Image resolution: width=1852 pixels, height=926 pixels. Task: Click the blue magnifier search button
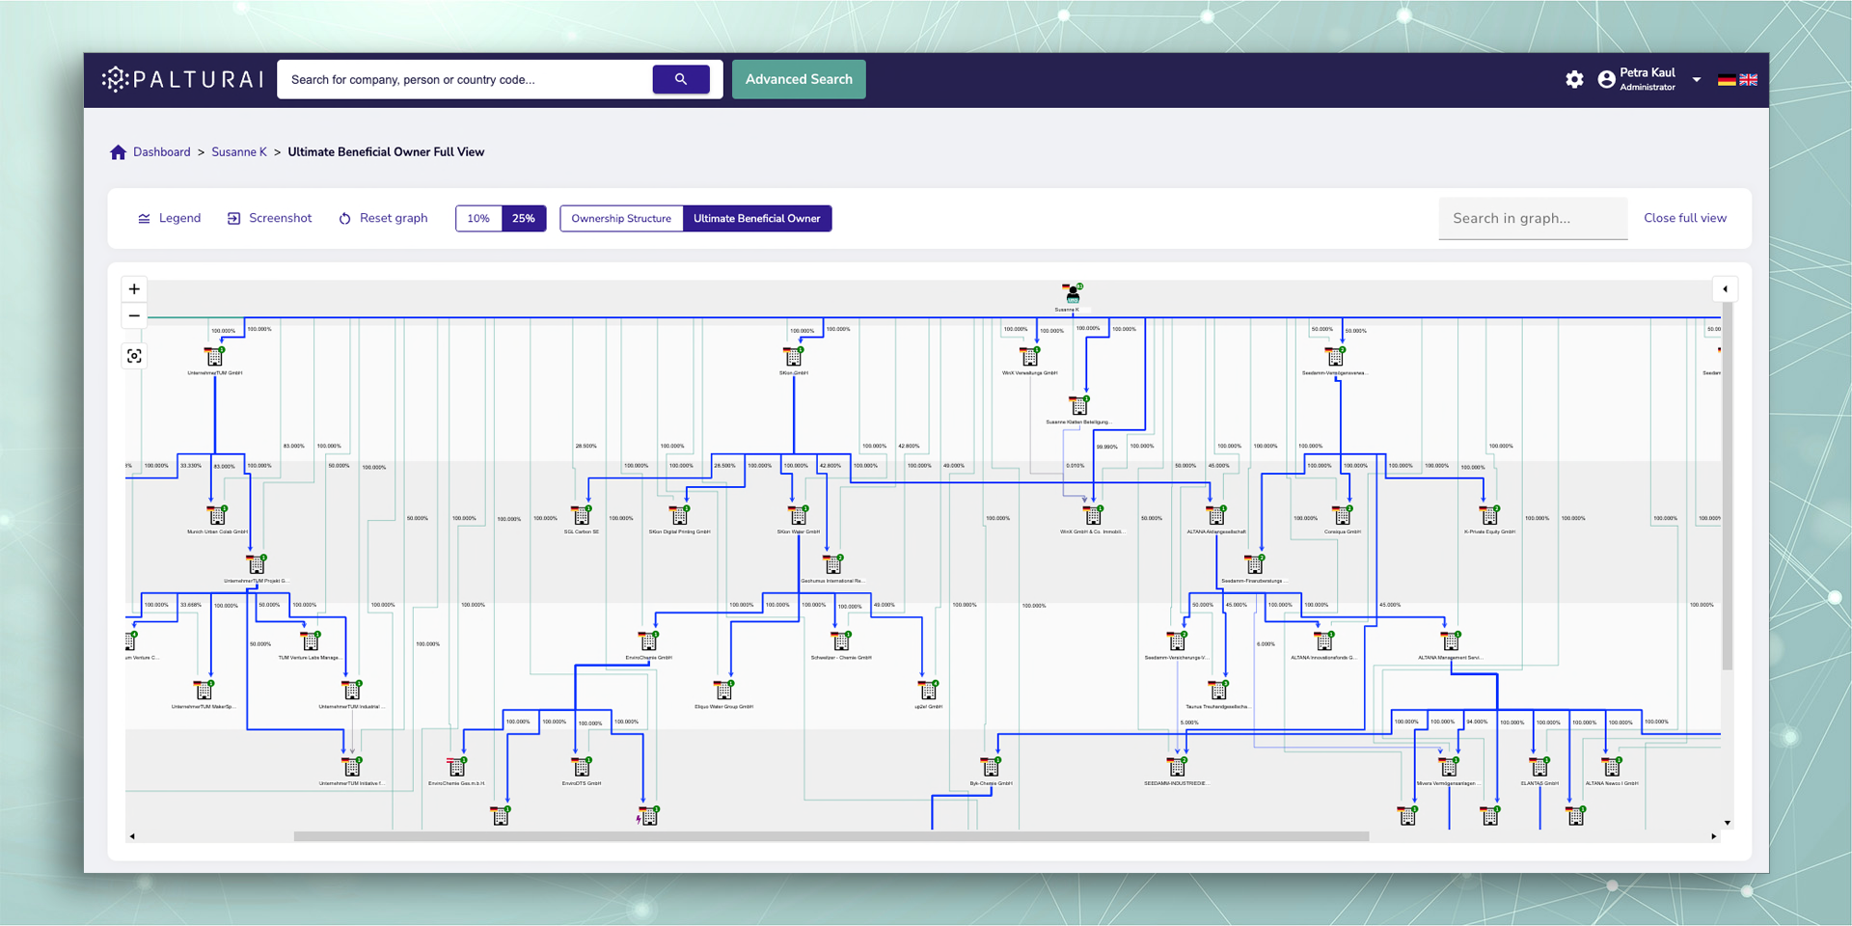click(681, 79)
